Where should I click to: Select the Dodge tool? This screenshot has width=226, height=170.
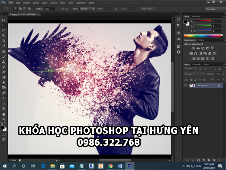click(x=4, y=88)
